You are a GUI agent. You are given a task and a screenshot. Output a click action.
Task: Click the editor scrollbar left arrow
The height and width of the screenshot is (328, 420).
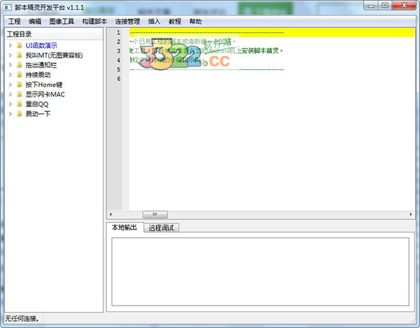pos(111,214)
